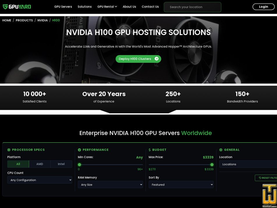The width and height of the screenshot is (277, 208).
Task: Open the RAM Memory dropdown
Action: click(x=110, y=184)
